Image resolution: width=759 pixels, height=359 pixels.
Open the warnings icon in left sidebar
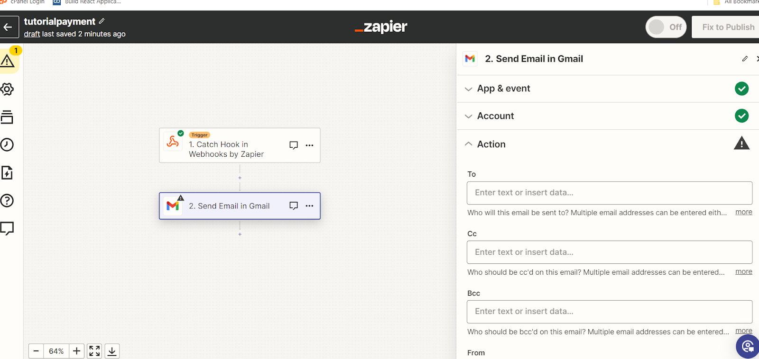[x=8, y=60]
